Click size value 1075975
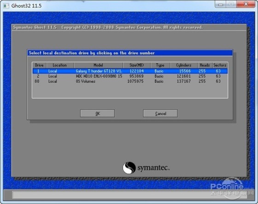This screenshot has width=258, height=204. pyautogui.click(x=135, y=81)
